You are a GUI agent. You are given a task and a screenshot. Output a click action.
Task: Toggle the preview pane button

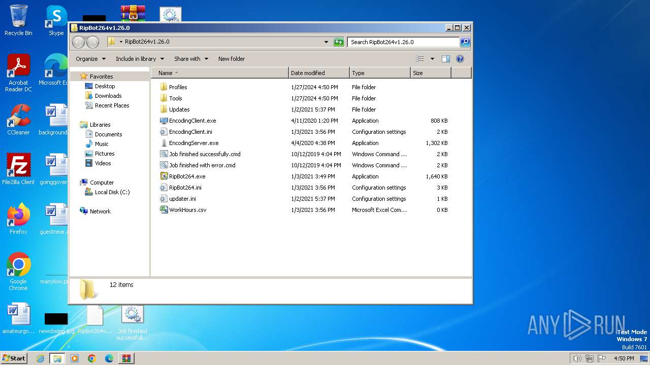(445, 59)
